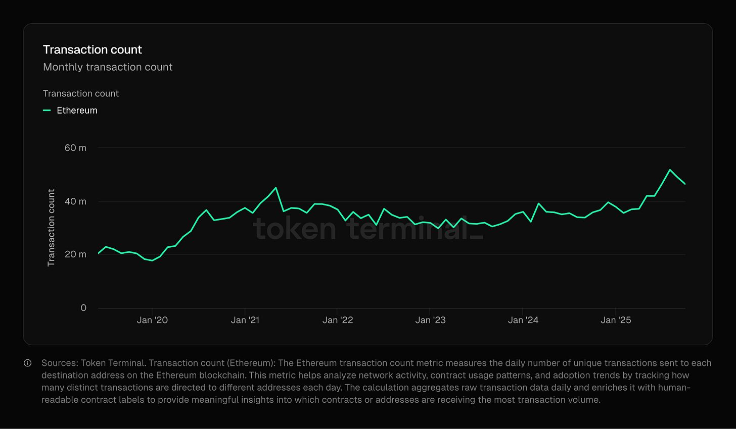The height and width of the screenshot is (429, 736).
Task: Click the Jan '23 x-axis label
Action: pyautogui.click(x=430, y=320)
